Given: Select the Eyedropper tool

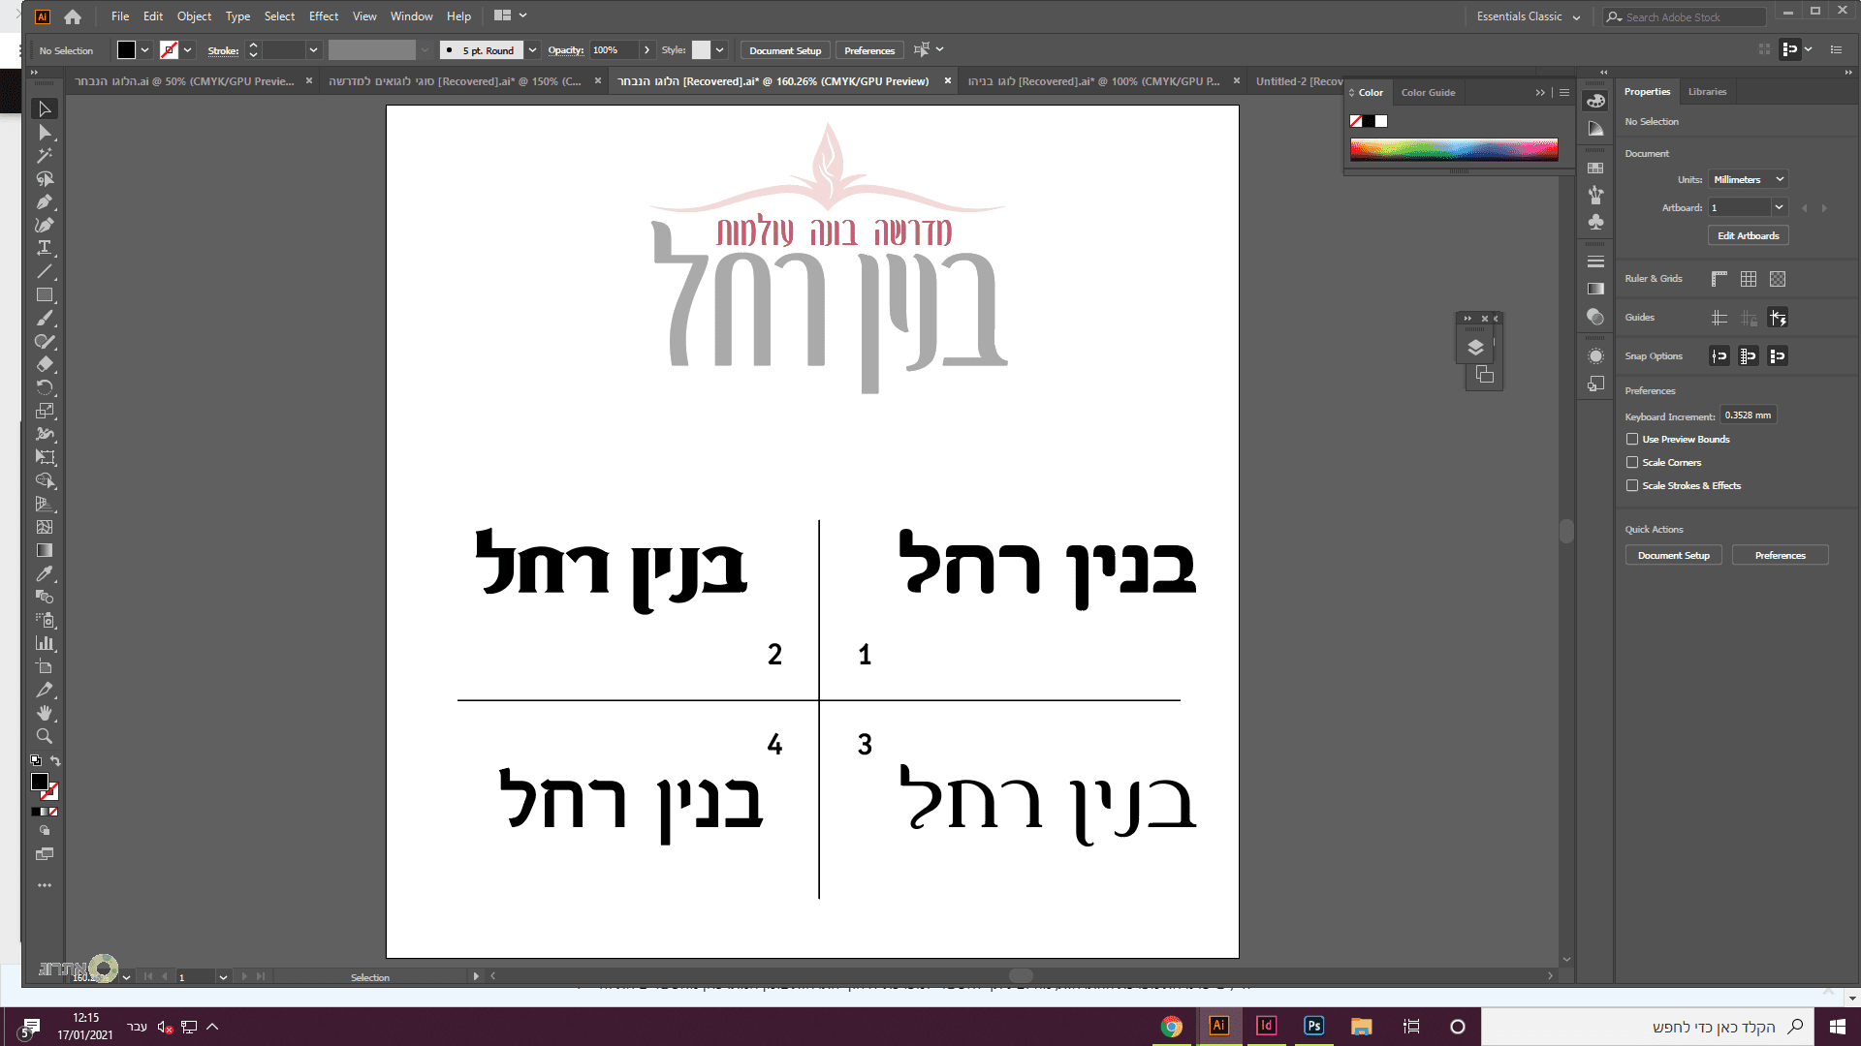Looking at the screenshot, I should 44,574.
